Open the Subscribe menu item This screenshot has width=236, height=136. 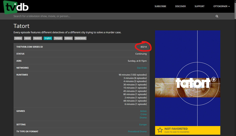tap(160, 6)
